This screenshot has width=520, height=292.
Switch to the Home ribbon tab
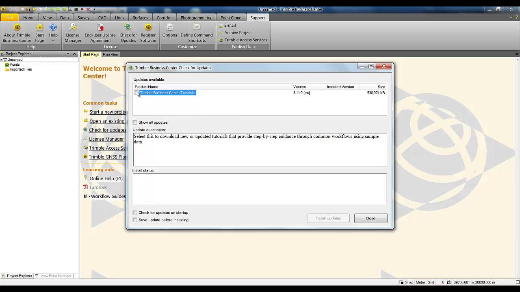point(28,17)
